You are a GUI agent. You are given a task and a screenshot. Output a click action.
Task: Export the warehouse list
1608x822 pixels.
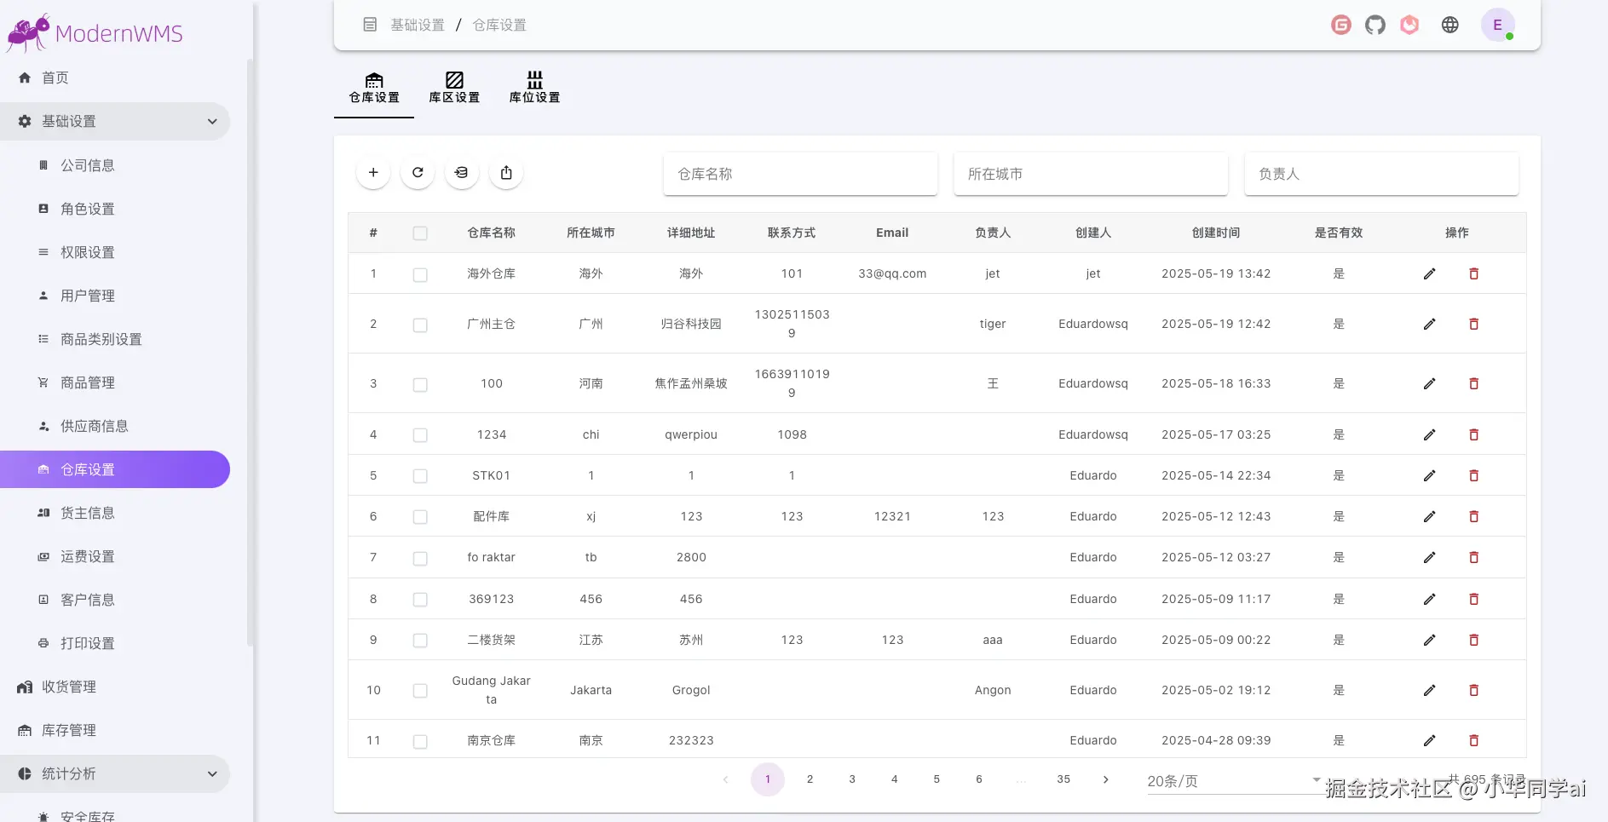[506, 173]
